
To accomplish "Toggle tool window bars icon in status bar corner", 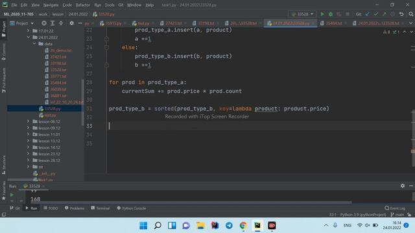I will [x=4, y=214].
